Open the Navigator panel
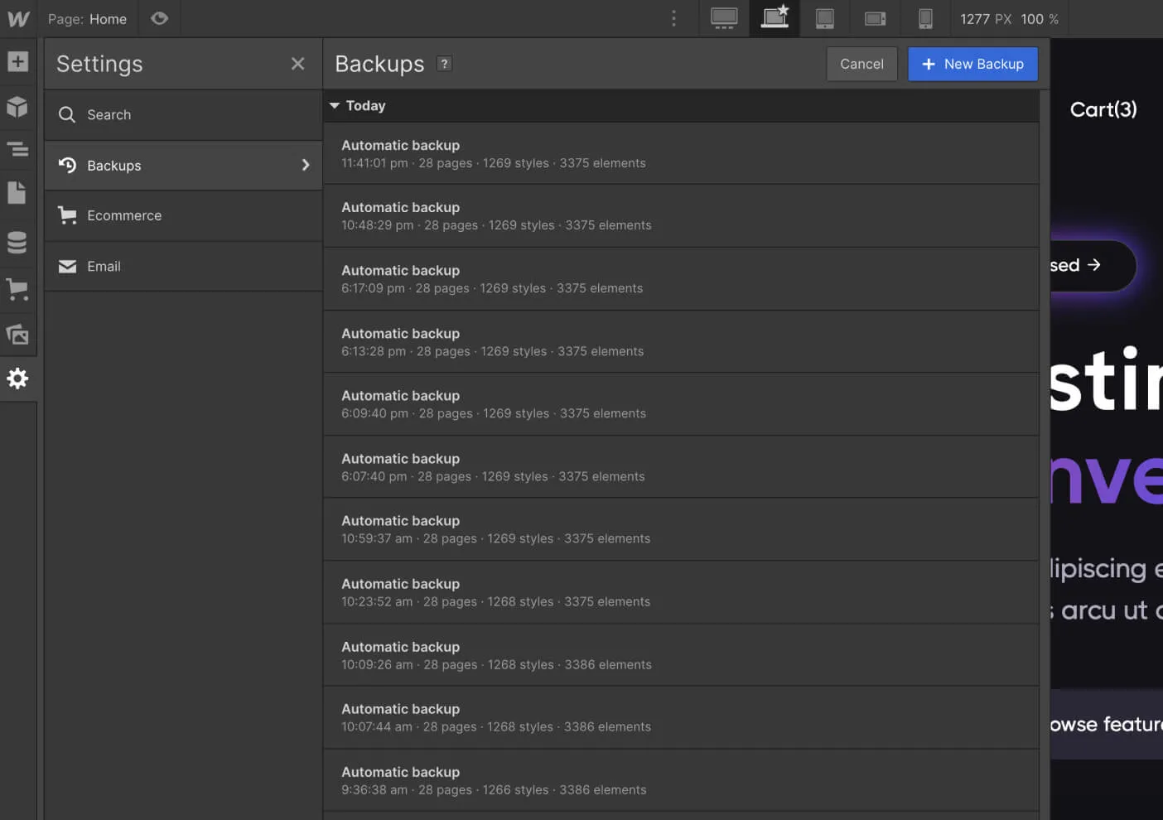 pyautogui.click(x=18, y=149)
